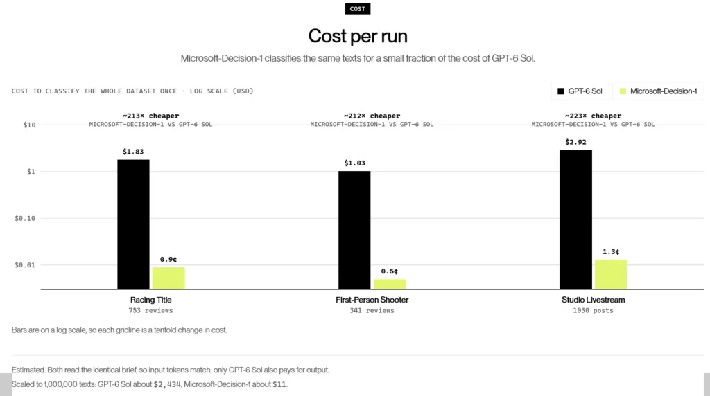Screen dimensions: 710x396
Task: Select the COST tag above the title
Action: coord(358,8)
